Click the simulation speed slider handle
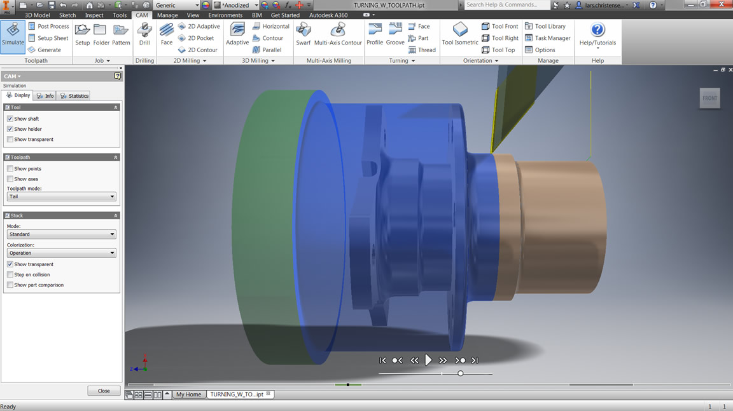This screenshot has width=733, height=411. (461, 374)
